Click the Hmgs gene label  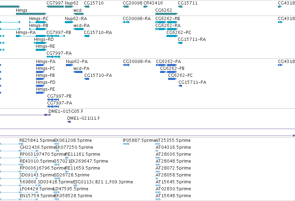pos(21,10)
